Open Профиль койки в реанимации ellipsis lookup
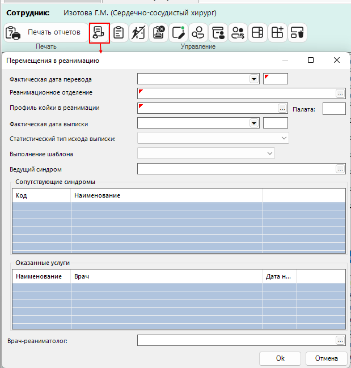The width and height of the screenshot is (351, 368). tap(282, 108)
